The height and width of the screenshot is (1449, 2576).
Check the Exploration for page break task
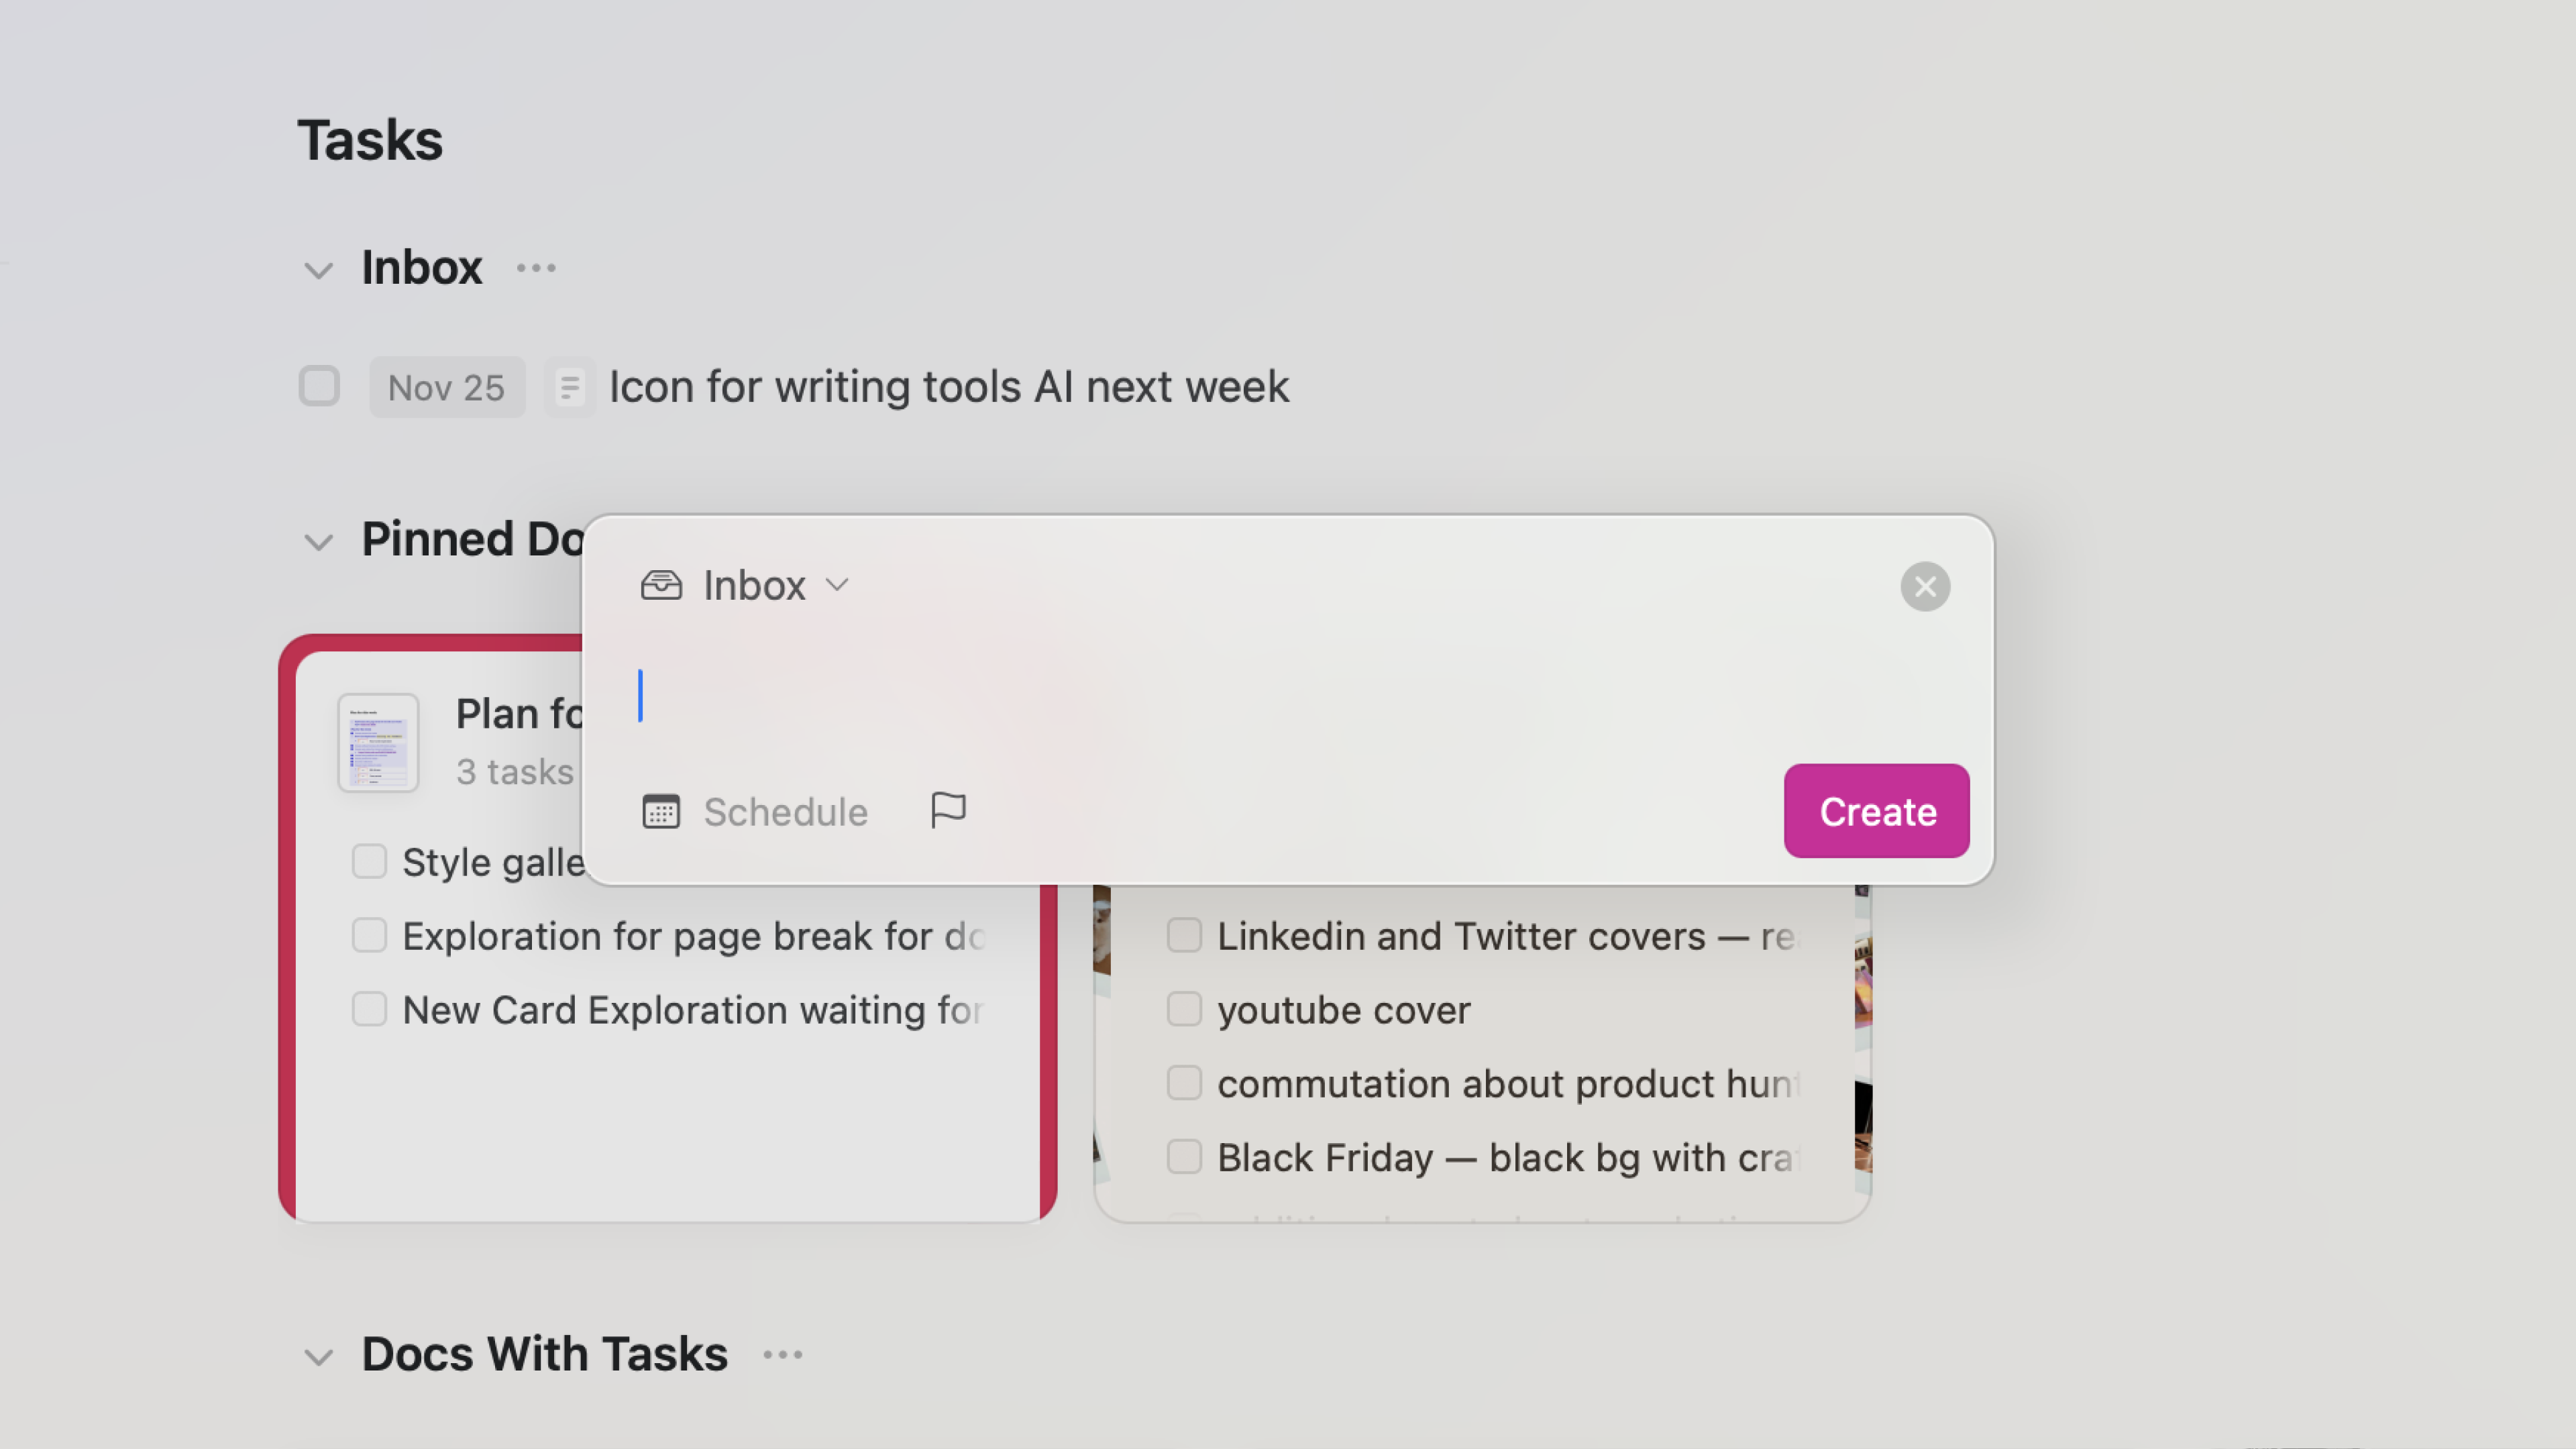369,935
